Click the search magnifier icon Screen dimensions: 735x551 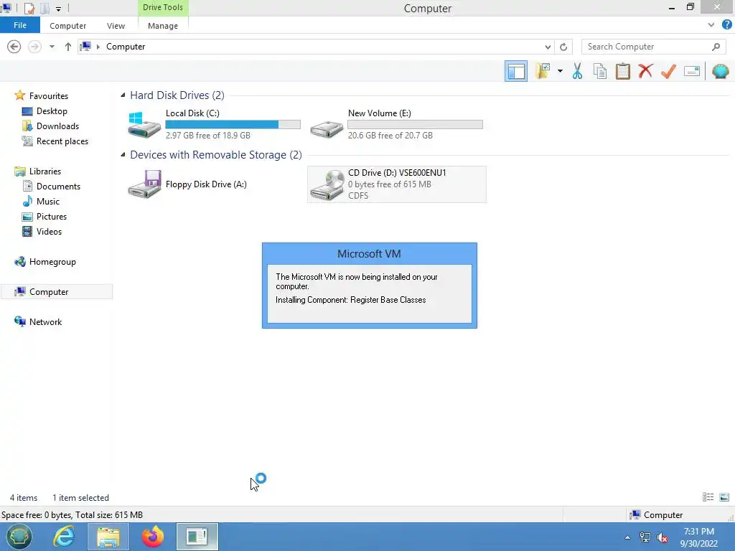716,47
